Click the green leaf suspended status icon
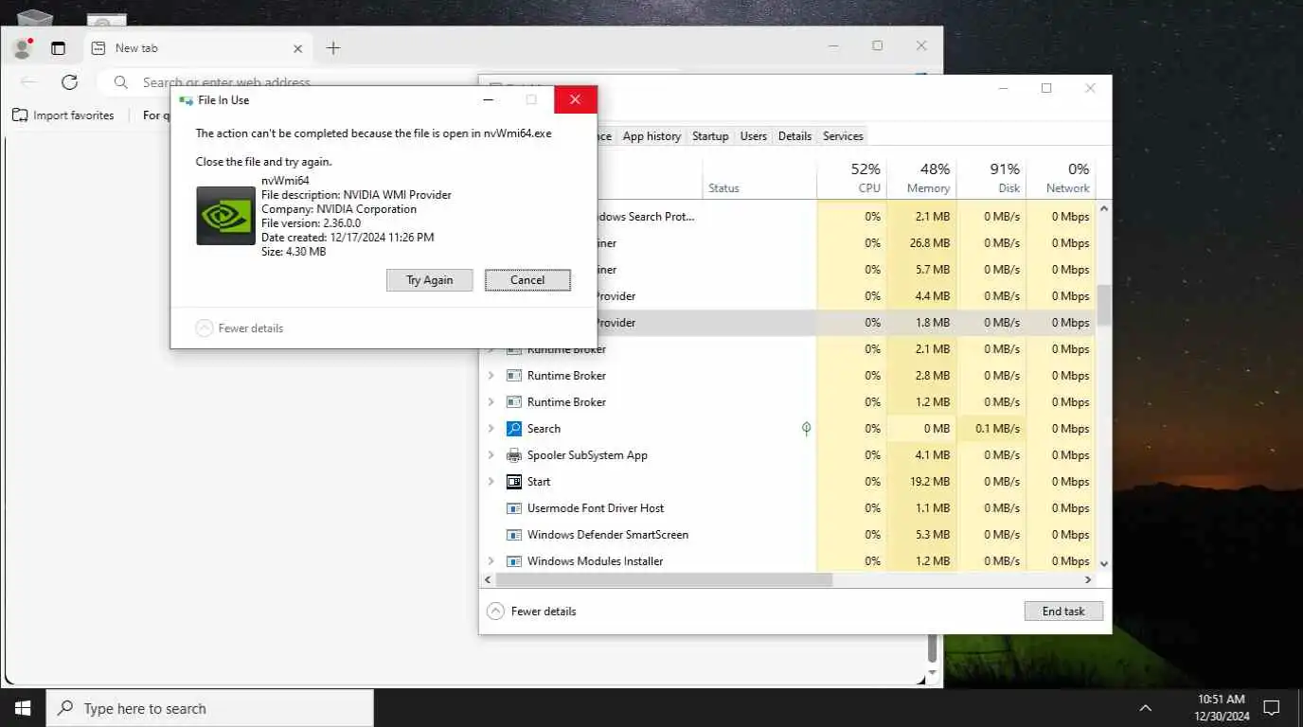 coord(806,429)
